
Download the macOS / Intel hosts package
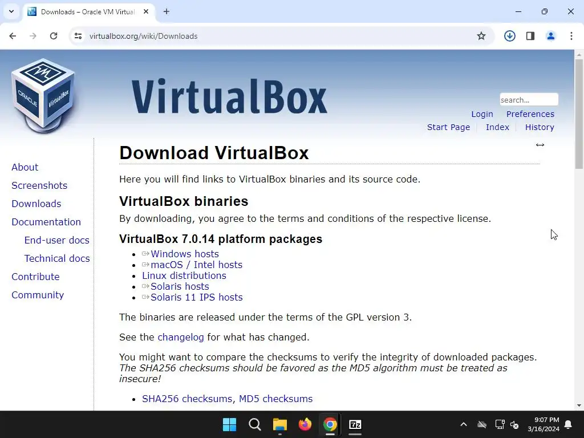(x=196, y=265)
